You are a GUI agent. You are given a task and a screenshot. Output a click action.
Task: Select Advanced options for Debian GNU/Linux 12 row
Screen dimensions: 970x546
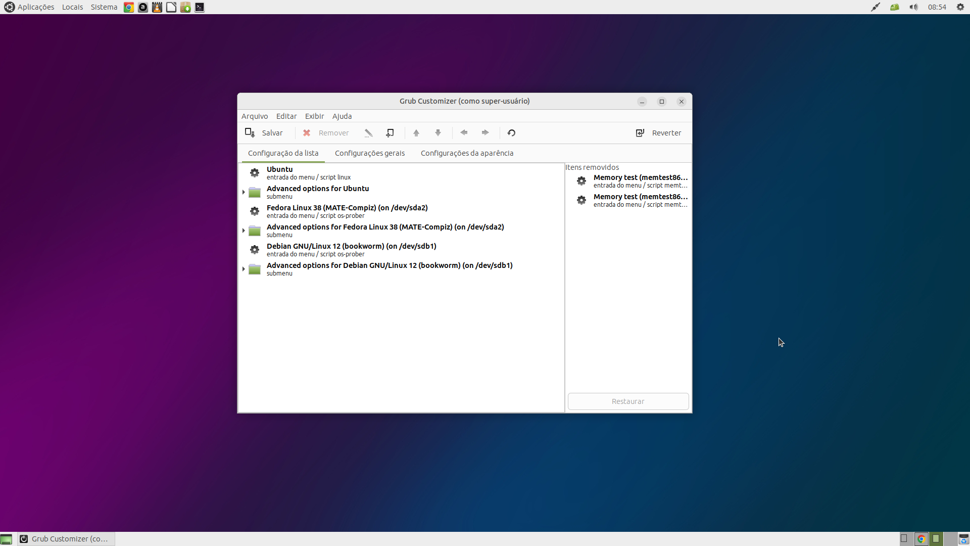click(401, 269)
